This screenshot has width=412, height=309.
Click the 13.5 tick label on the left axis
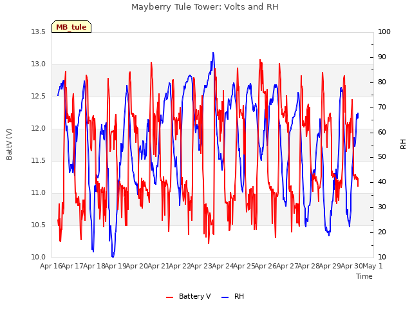[39, 32]
